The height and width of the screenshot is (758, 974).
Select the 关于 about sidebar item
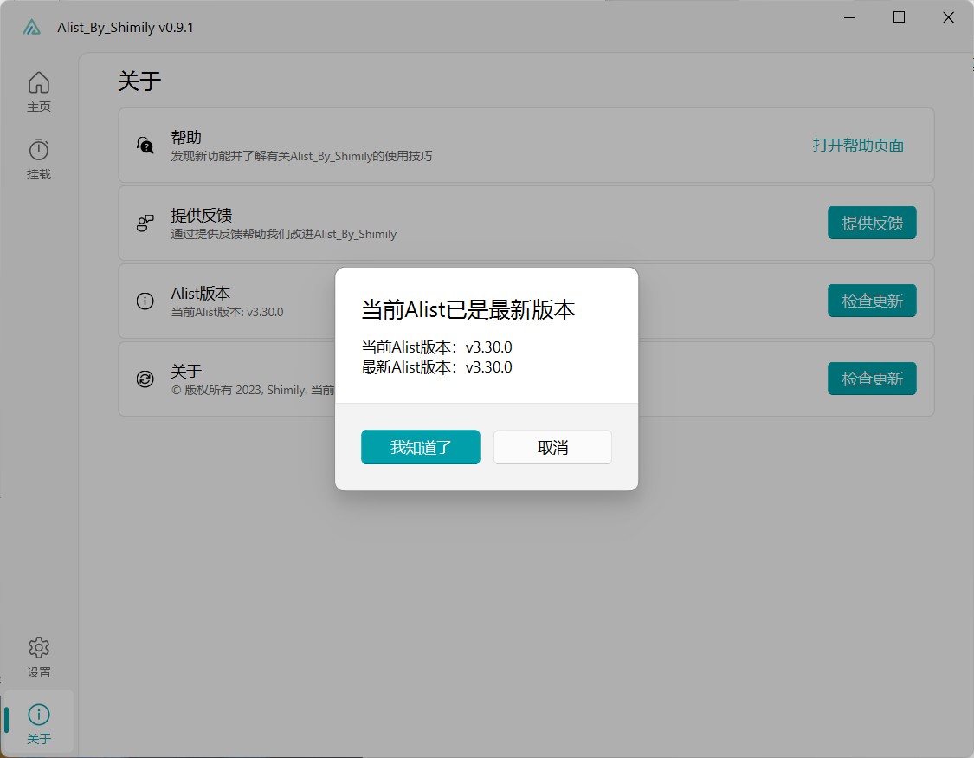39,723
